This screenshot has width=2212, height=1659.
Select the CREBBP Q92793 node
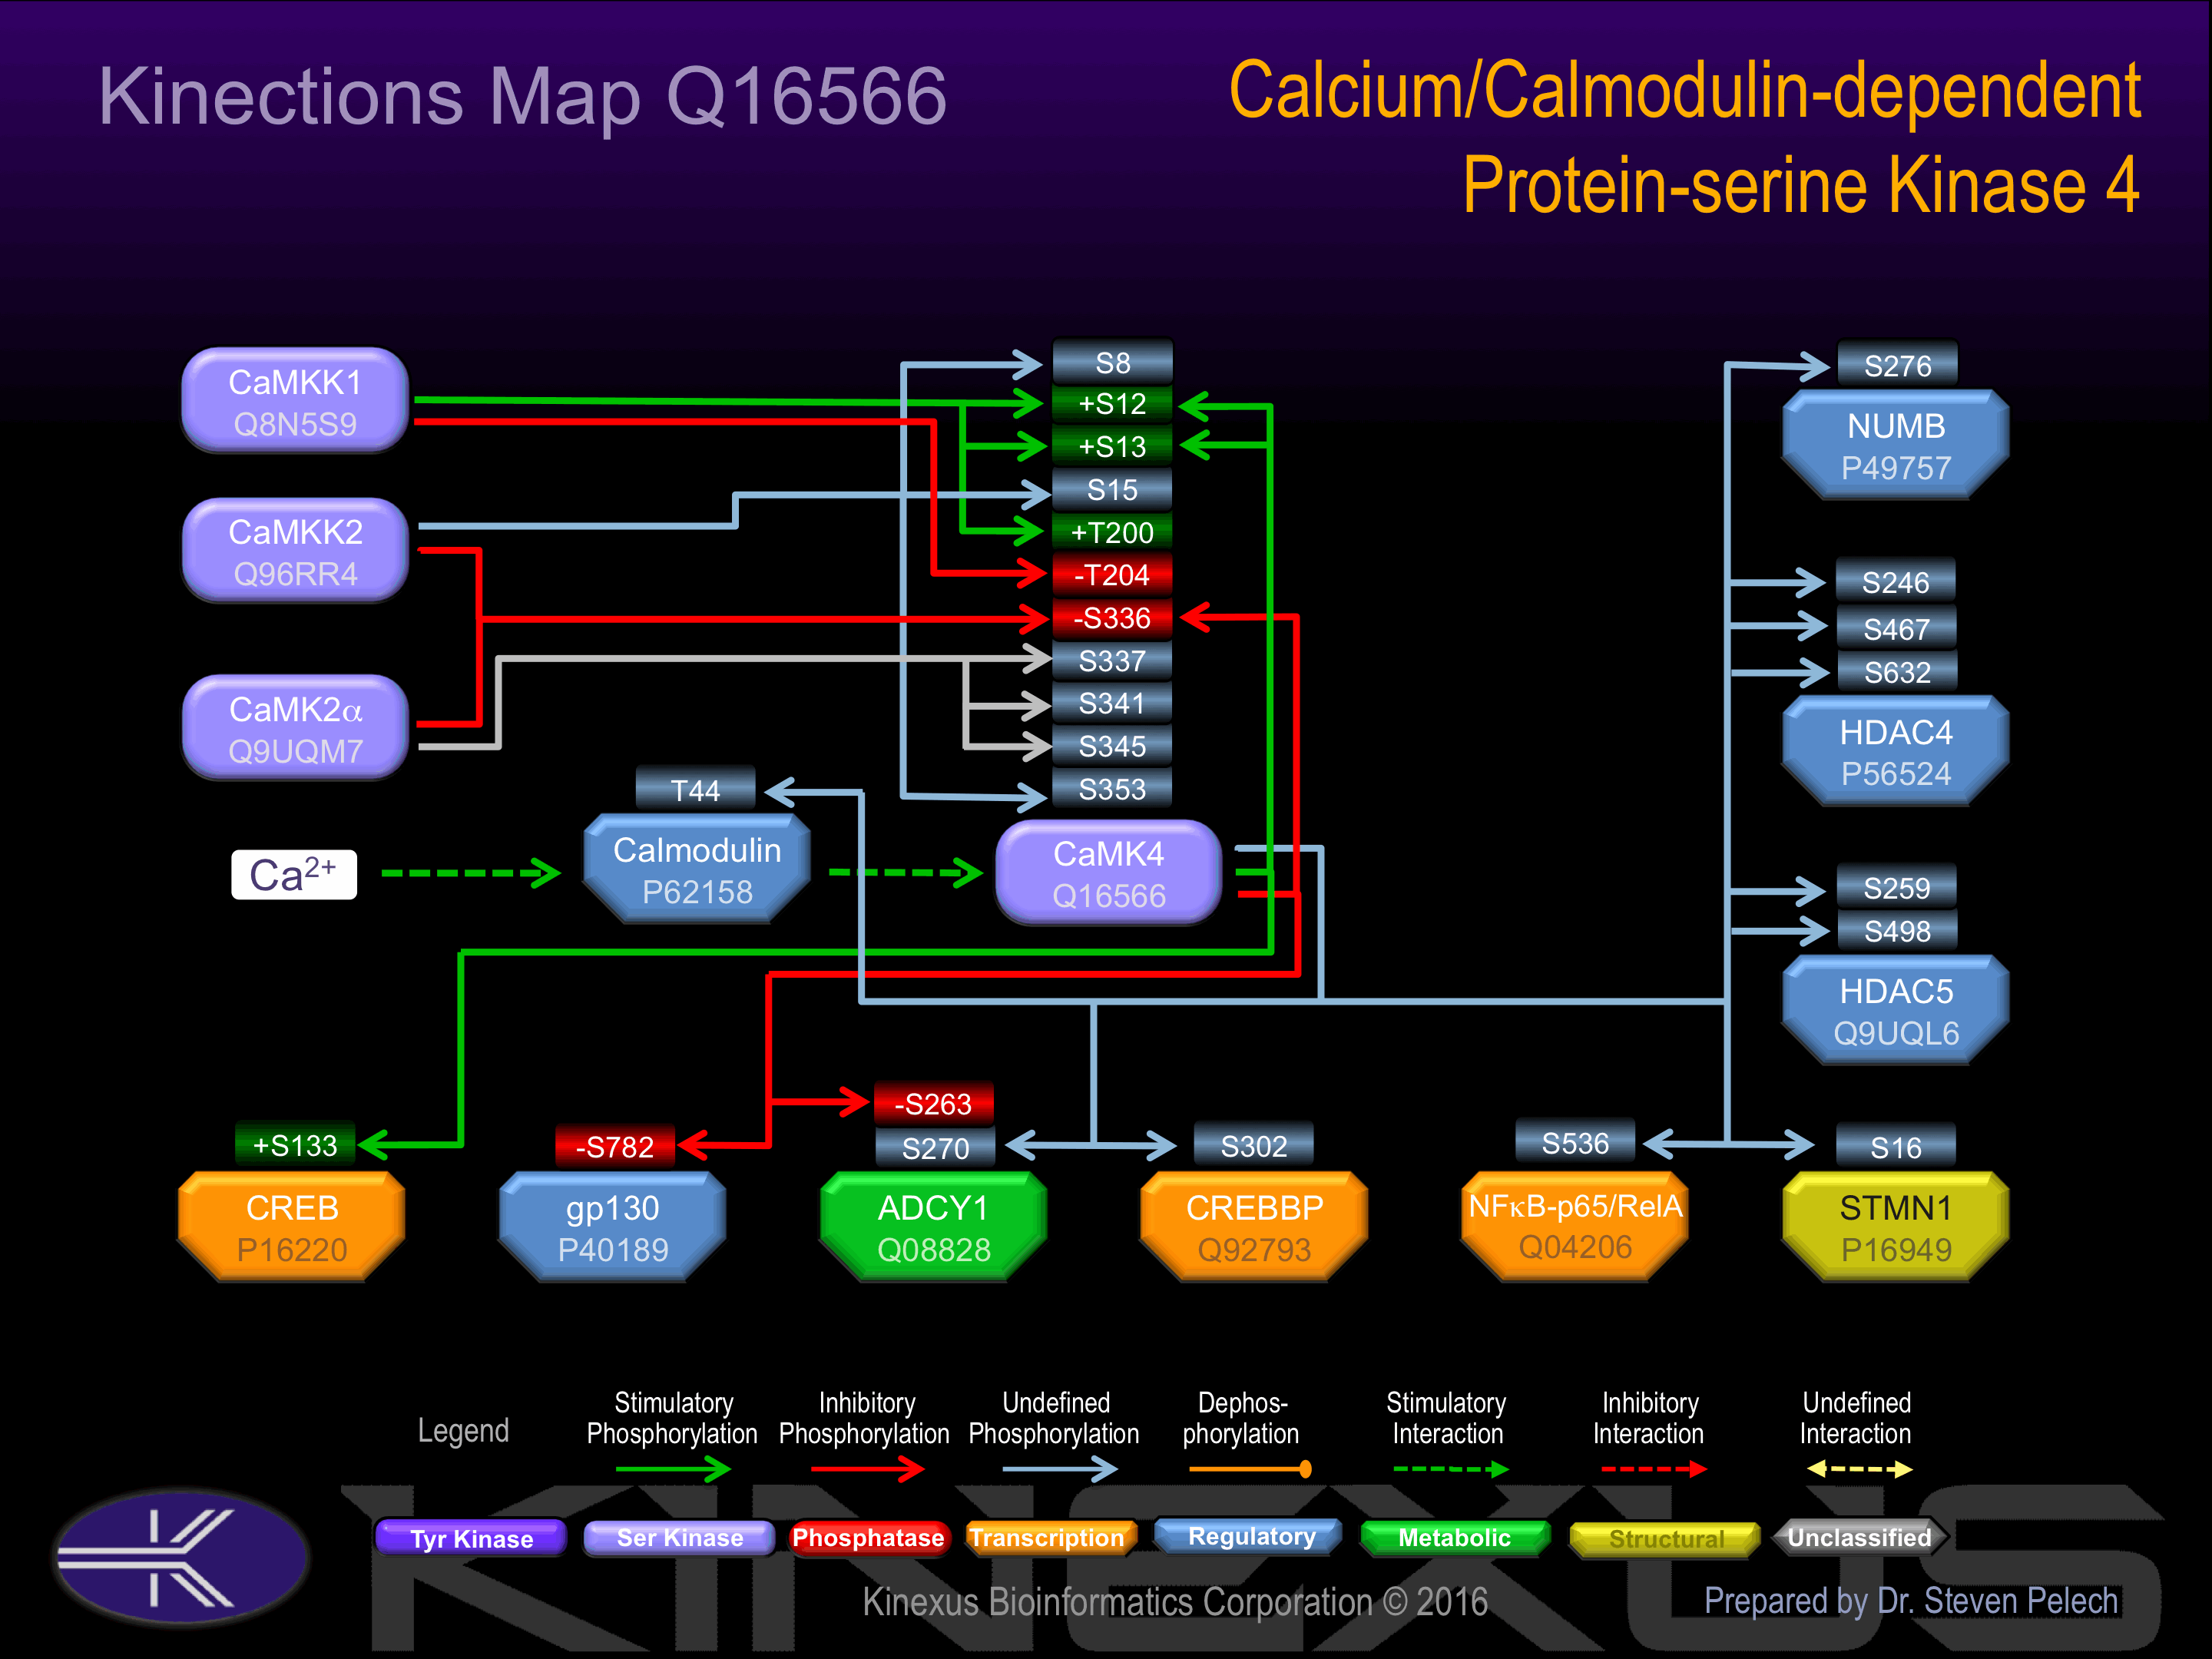point(1255,1227)
